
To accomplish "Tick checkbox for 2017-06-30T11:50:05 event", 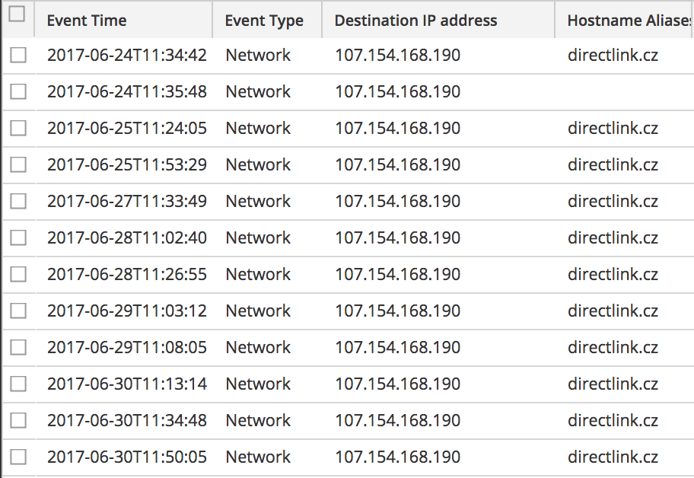I will click(x=18, y=457).
